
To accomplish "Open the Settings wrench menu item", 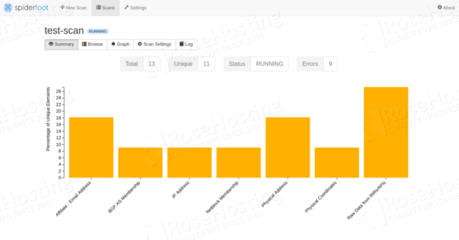I will [x=134, y=7].
